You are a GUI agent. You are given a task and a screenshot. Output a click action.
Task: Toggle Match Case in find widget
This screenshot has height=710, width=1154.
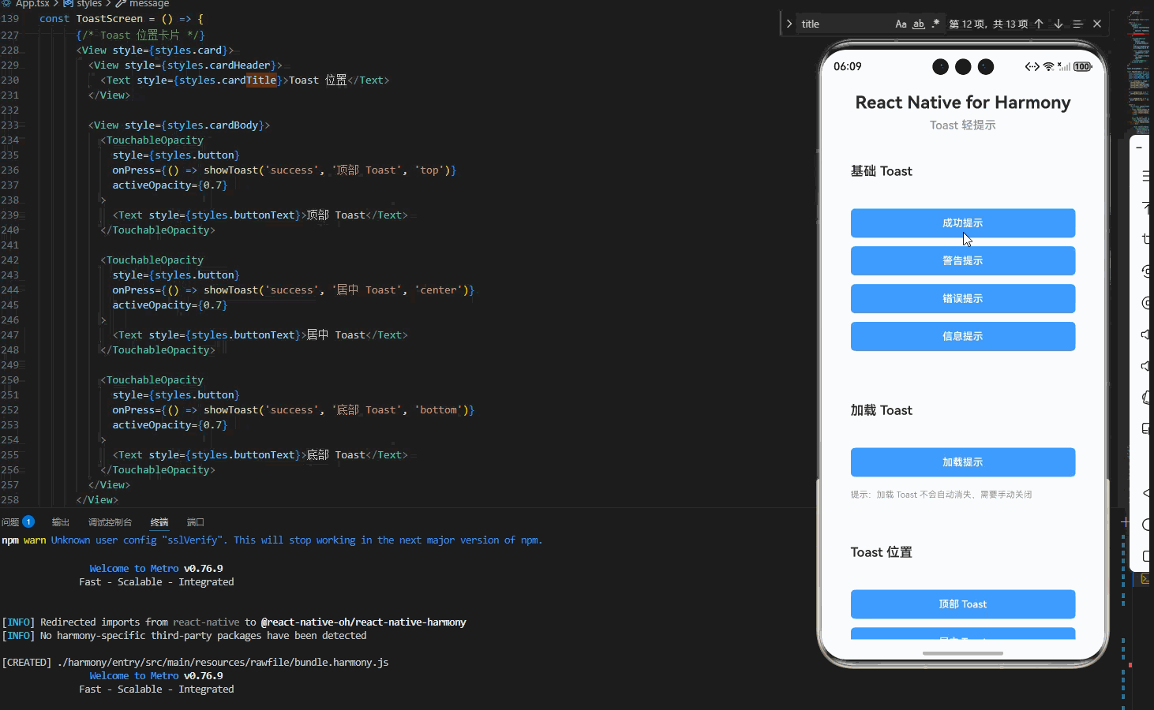click(901, 24)
